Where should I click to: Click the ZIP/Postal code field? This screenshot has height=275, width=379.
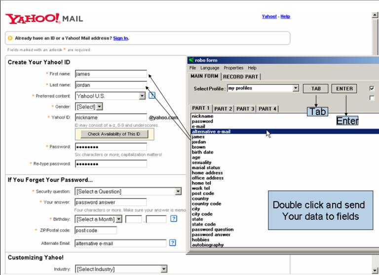tap(96, 230)
